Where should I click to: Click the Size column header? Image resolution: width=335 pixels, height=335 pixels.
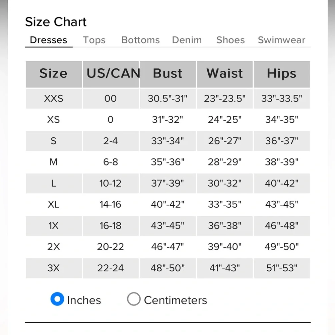(x=54, y=74)
